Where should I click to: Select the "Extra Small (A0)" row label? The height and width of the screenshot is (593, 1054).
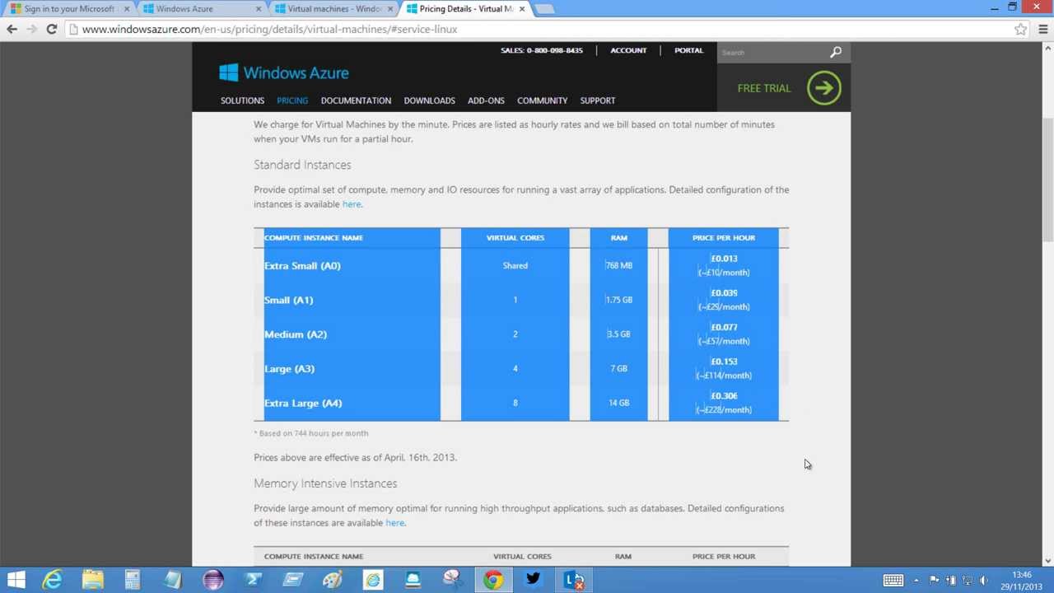[302, 266]
